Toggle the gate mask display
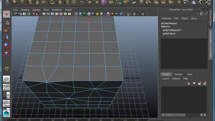This screenshot has width=215, height=121. 57,14
